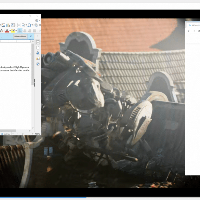The height and width of the screenshot is (200, 200).
Task: Click the horizontal ruler in Writer
Action: coord(16,41)
